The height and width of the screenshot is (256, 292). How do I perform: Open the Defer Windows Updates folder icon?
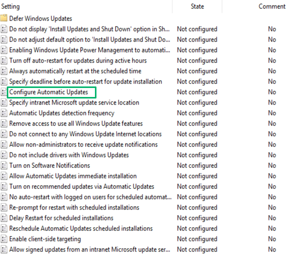4,18
